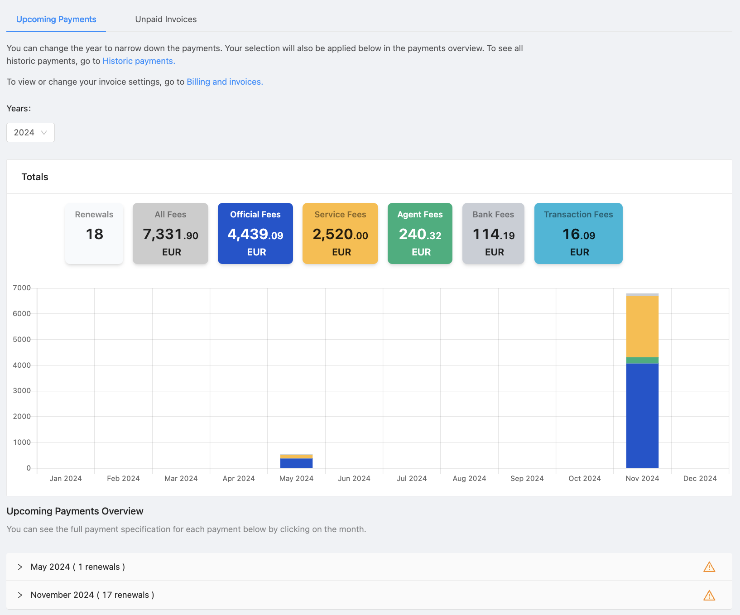Switch to the Unpaid Invoices tab
This screenshot has height=615, width=740.
click(x=166, y=19)
